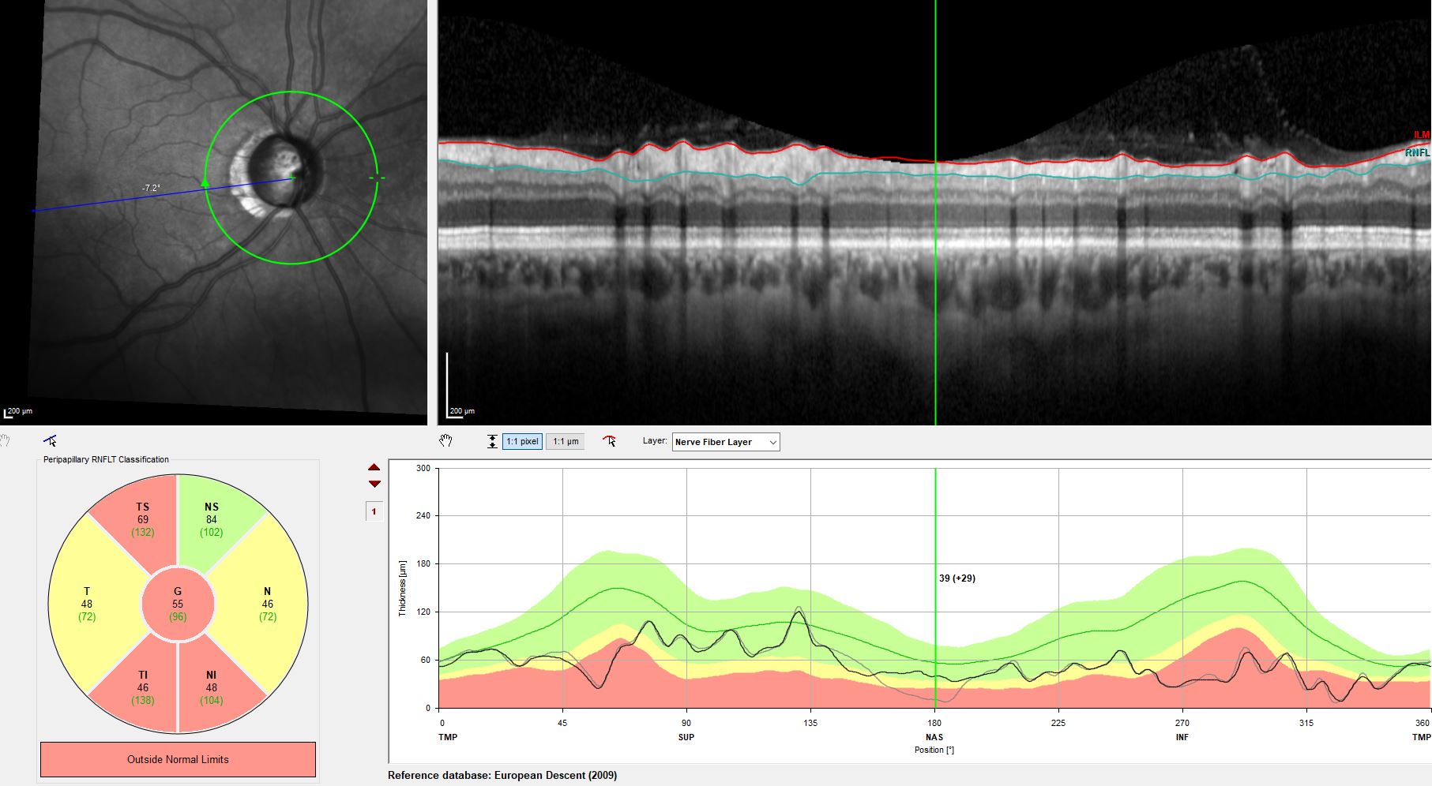The image size is (1432, 786).
Task: Click the dimmed hand tool under fundus image
Action: [6, 440]
